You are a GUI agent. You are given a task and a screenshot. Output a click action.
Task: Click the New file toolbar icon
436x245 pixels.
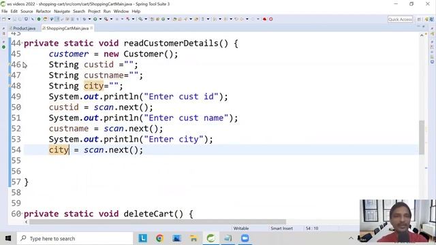tap(4, 19)
